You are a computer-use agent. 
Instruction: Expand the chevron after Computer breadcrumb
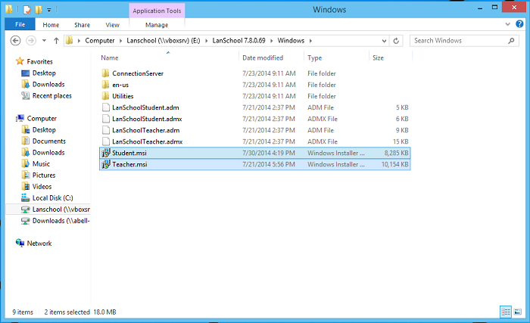click(x=120, y=41)
